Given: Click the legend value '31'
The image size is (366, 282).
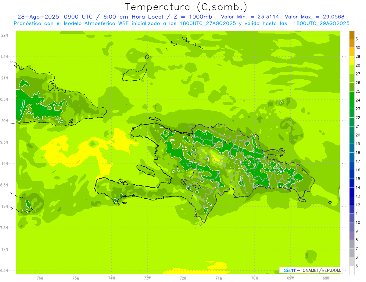Looking at the screenshot, I should 358,39.
